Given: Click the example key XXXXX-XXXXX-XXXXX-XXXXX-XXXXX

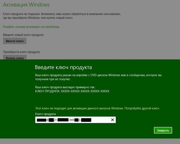Looking at the screenshot, I should (85, 91).
